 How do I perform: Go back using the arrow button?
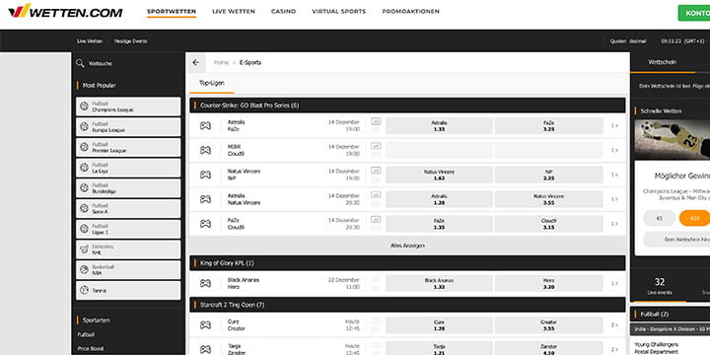tap(195, 62)
